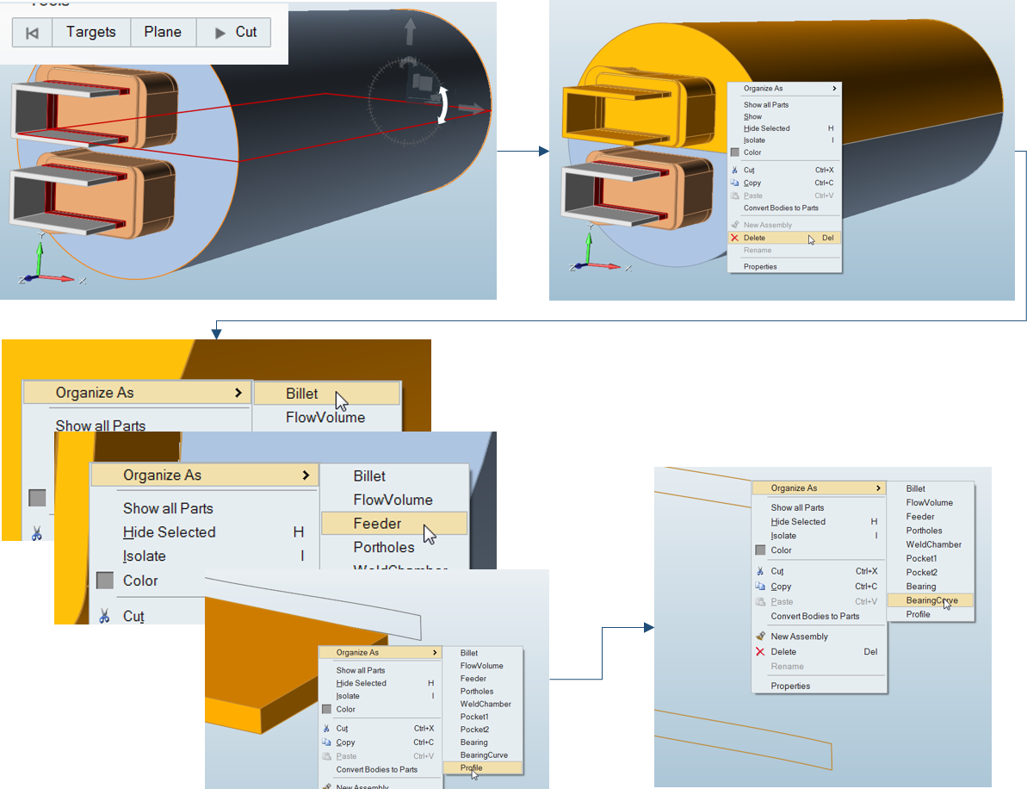
Task: Select the highlighted Feeder submenu option
Action: 377,523
